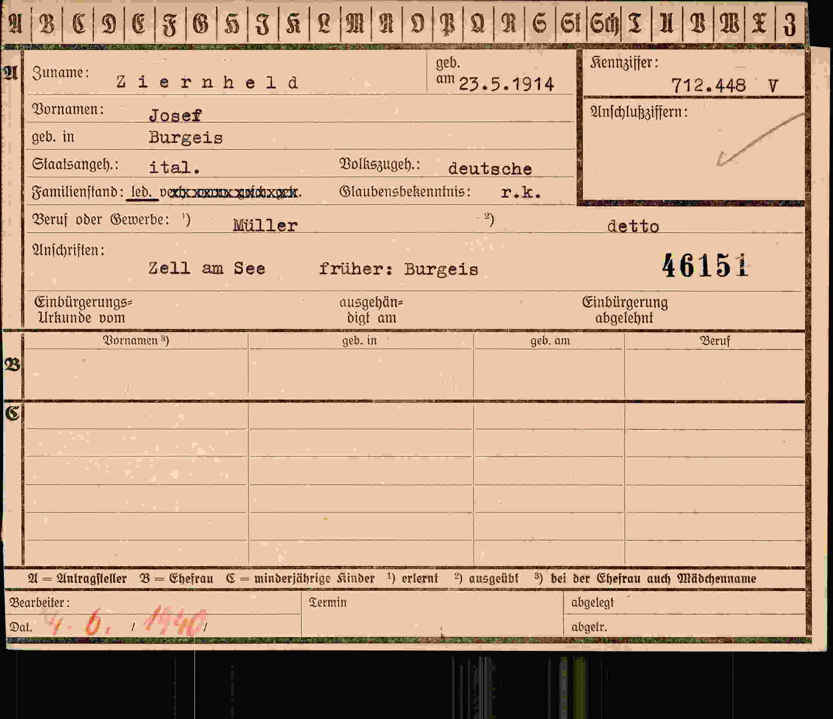Click the "abgelegt" label
The height and width of the screenshot is (719, 833).
pos(593,602)
